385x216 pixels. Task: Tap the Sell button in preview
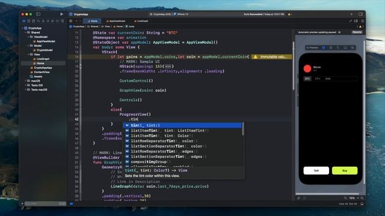(x=316, y=170)
